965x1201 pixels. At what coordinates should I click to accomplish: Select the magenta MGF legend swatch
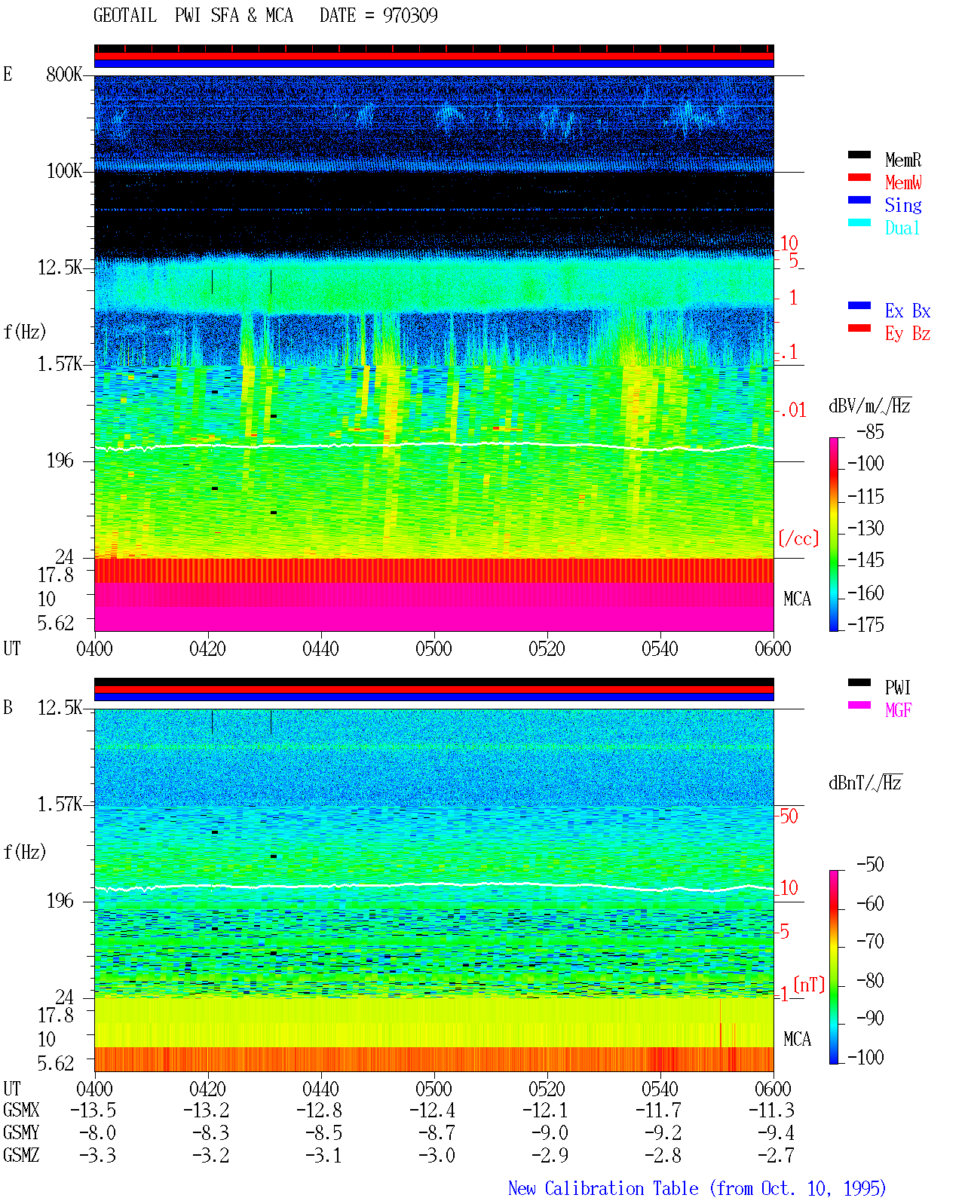pyautogui.click(x=859, y=705)
